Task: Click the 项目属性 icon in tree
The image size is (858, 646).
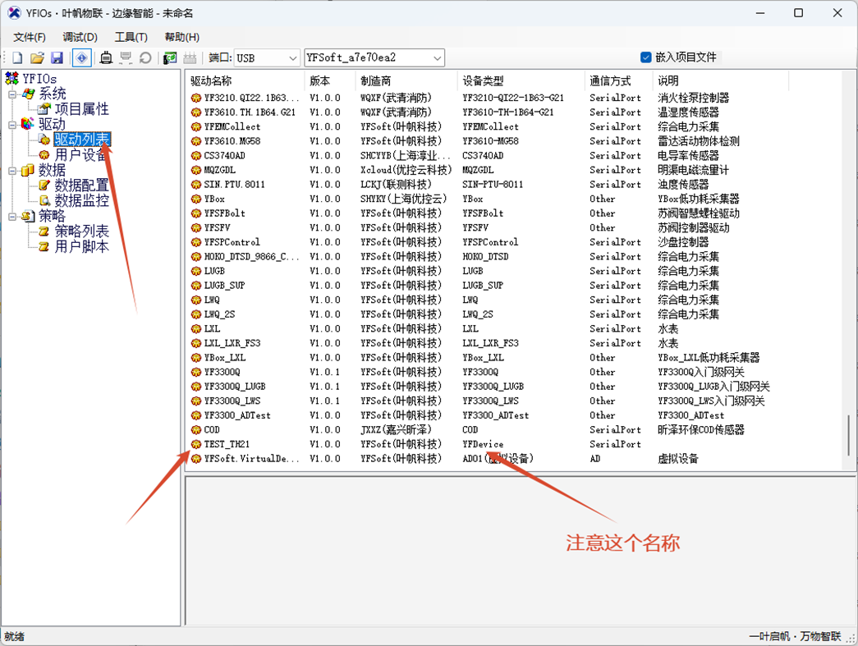Action: coord(44,109)
